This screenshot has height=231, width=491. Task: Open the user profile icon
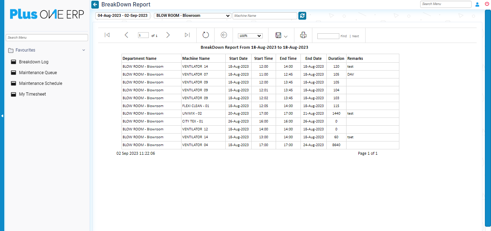click(477, 4)
